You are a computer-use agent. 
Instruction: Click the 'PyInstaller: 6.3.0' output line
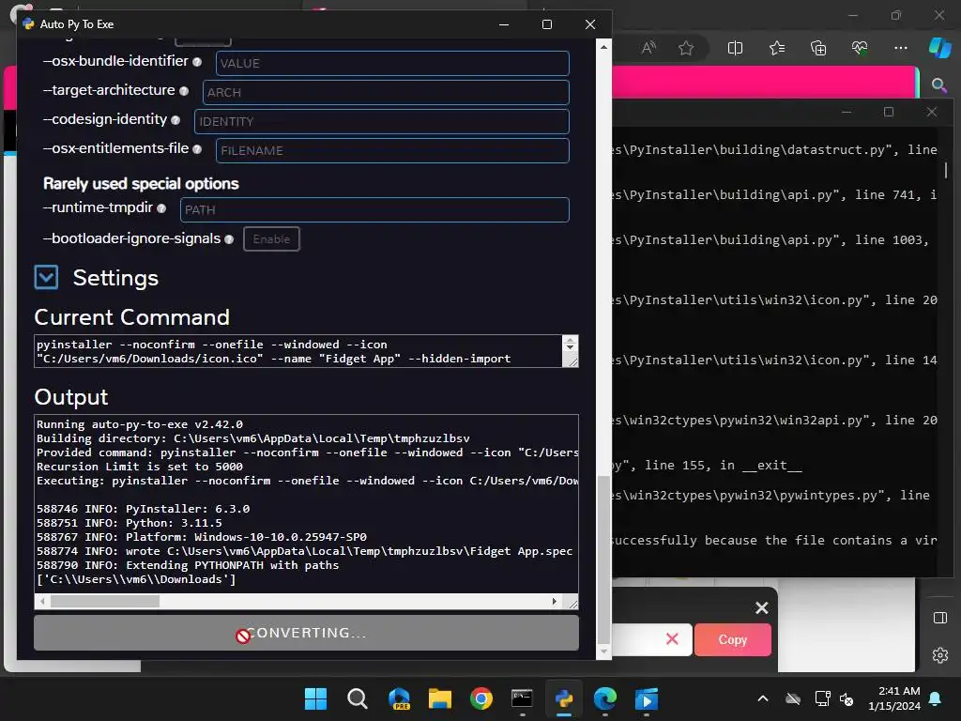click(143, 509)
